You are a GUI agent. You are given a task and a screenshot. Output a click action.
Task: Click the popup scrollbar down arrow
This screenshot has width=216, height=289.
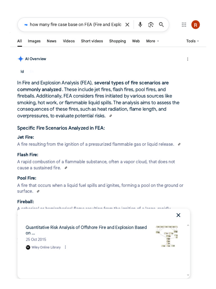point(188,275)
